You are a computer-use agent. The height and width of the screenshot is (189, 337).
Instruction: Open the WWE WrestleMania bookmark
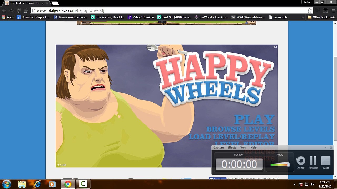tap(248, 17)
